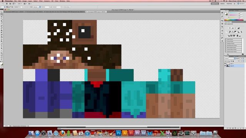Add a Color Balance adjustment

click(233, 31)
